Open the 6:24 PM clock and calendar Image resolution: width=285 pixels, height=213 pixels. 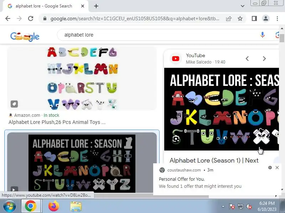coord(267,206)
